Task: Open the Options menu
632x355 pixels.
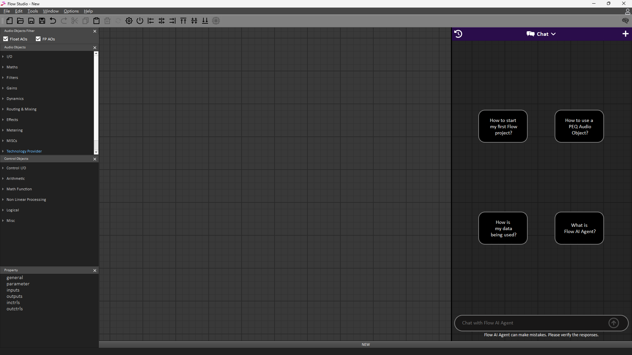Action: [71, 11]
